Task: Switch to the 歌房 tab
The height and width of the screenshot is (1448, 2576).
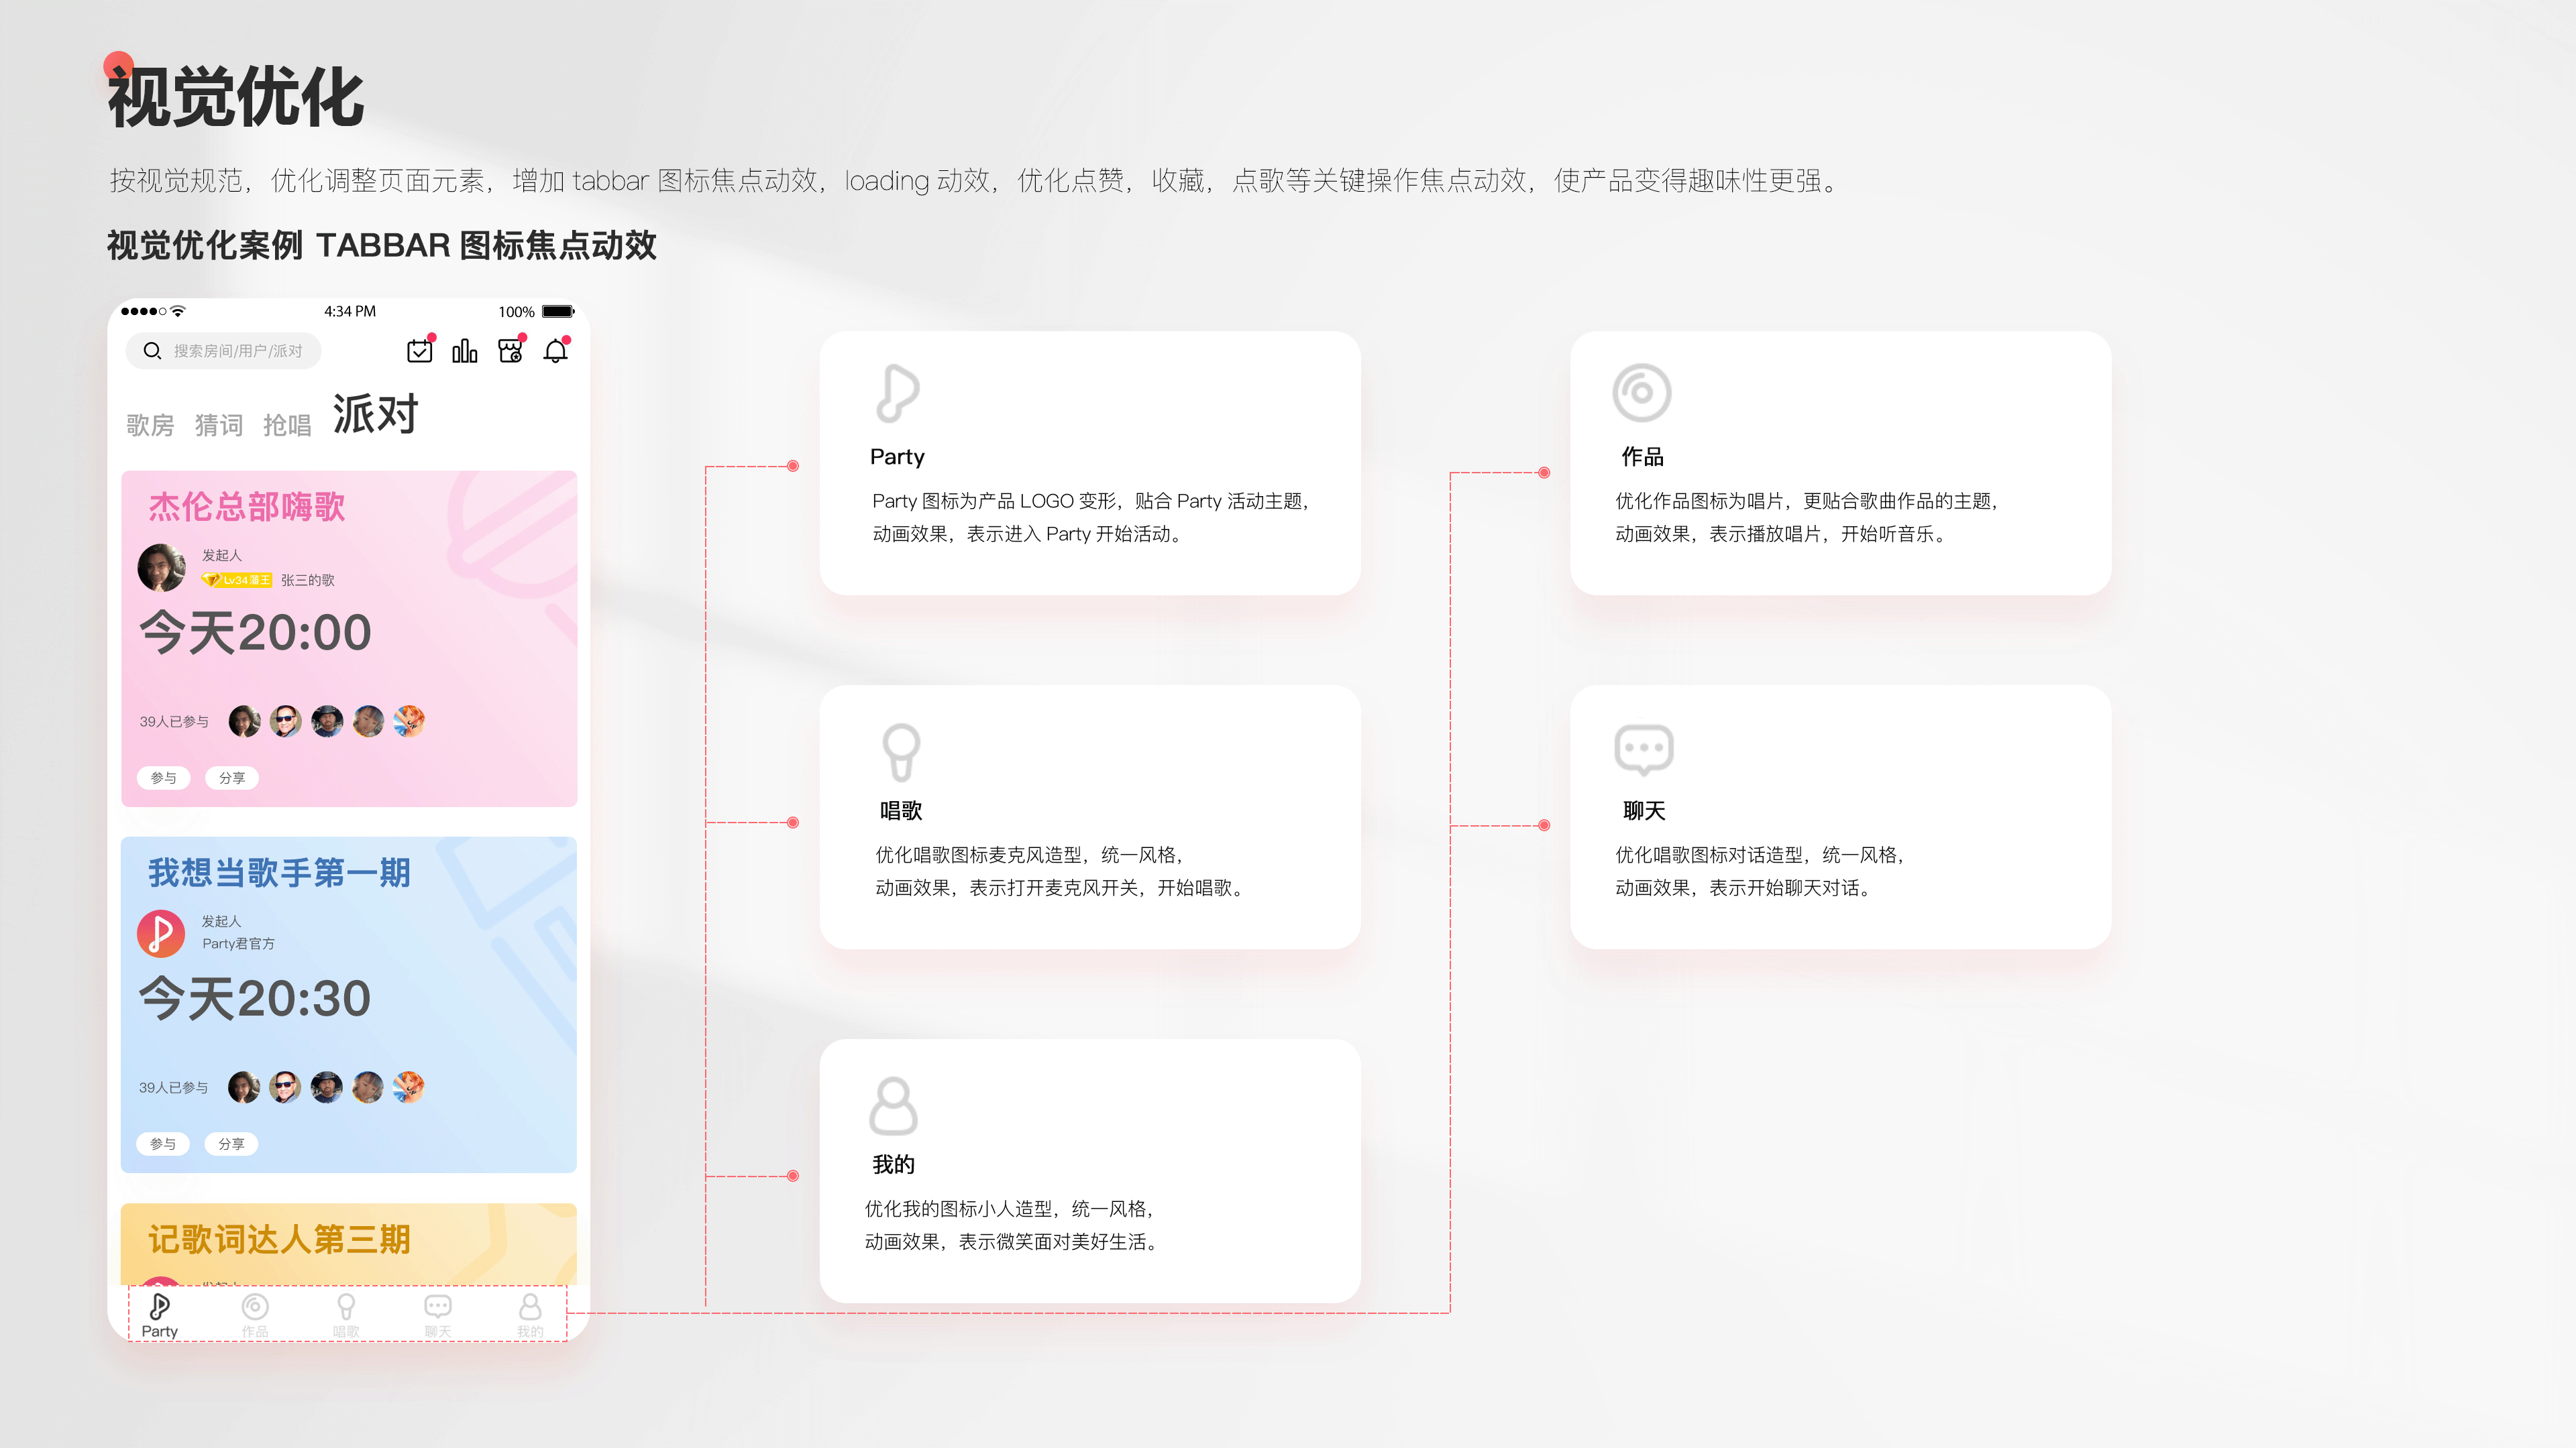Action: coord(150,426)
